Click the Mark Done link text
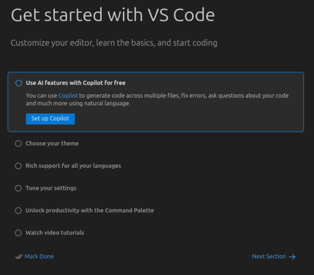Viewport: 314px width, 275px height. click(39, 257)
